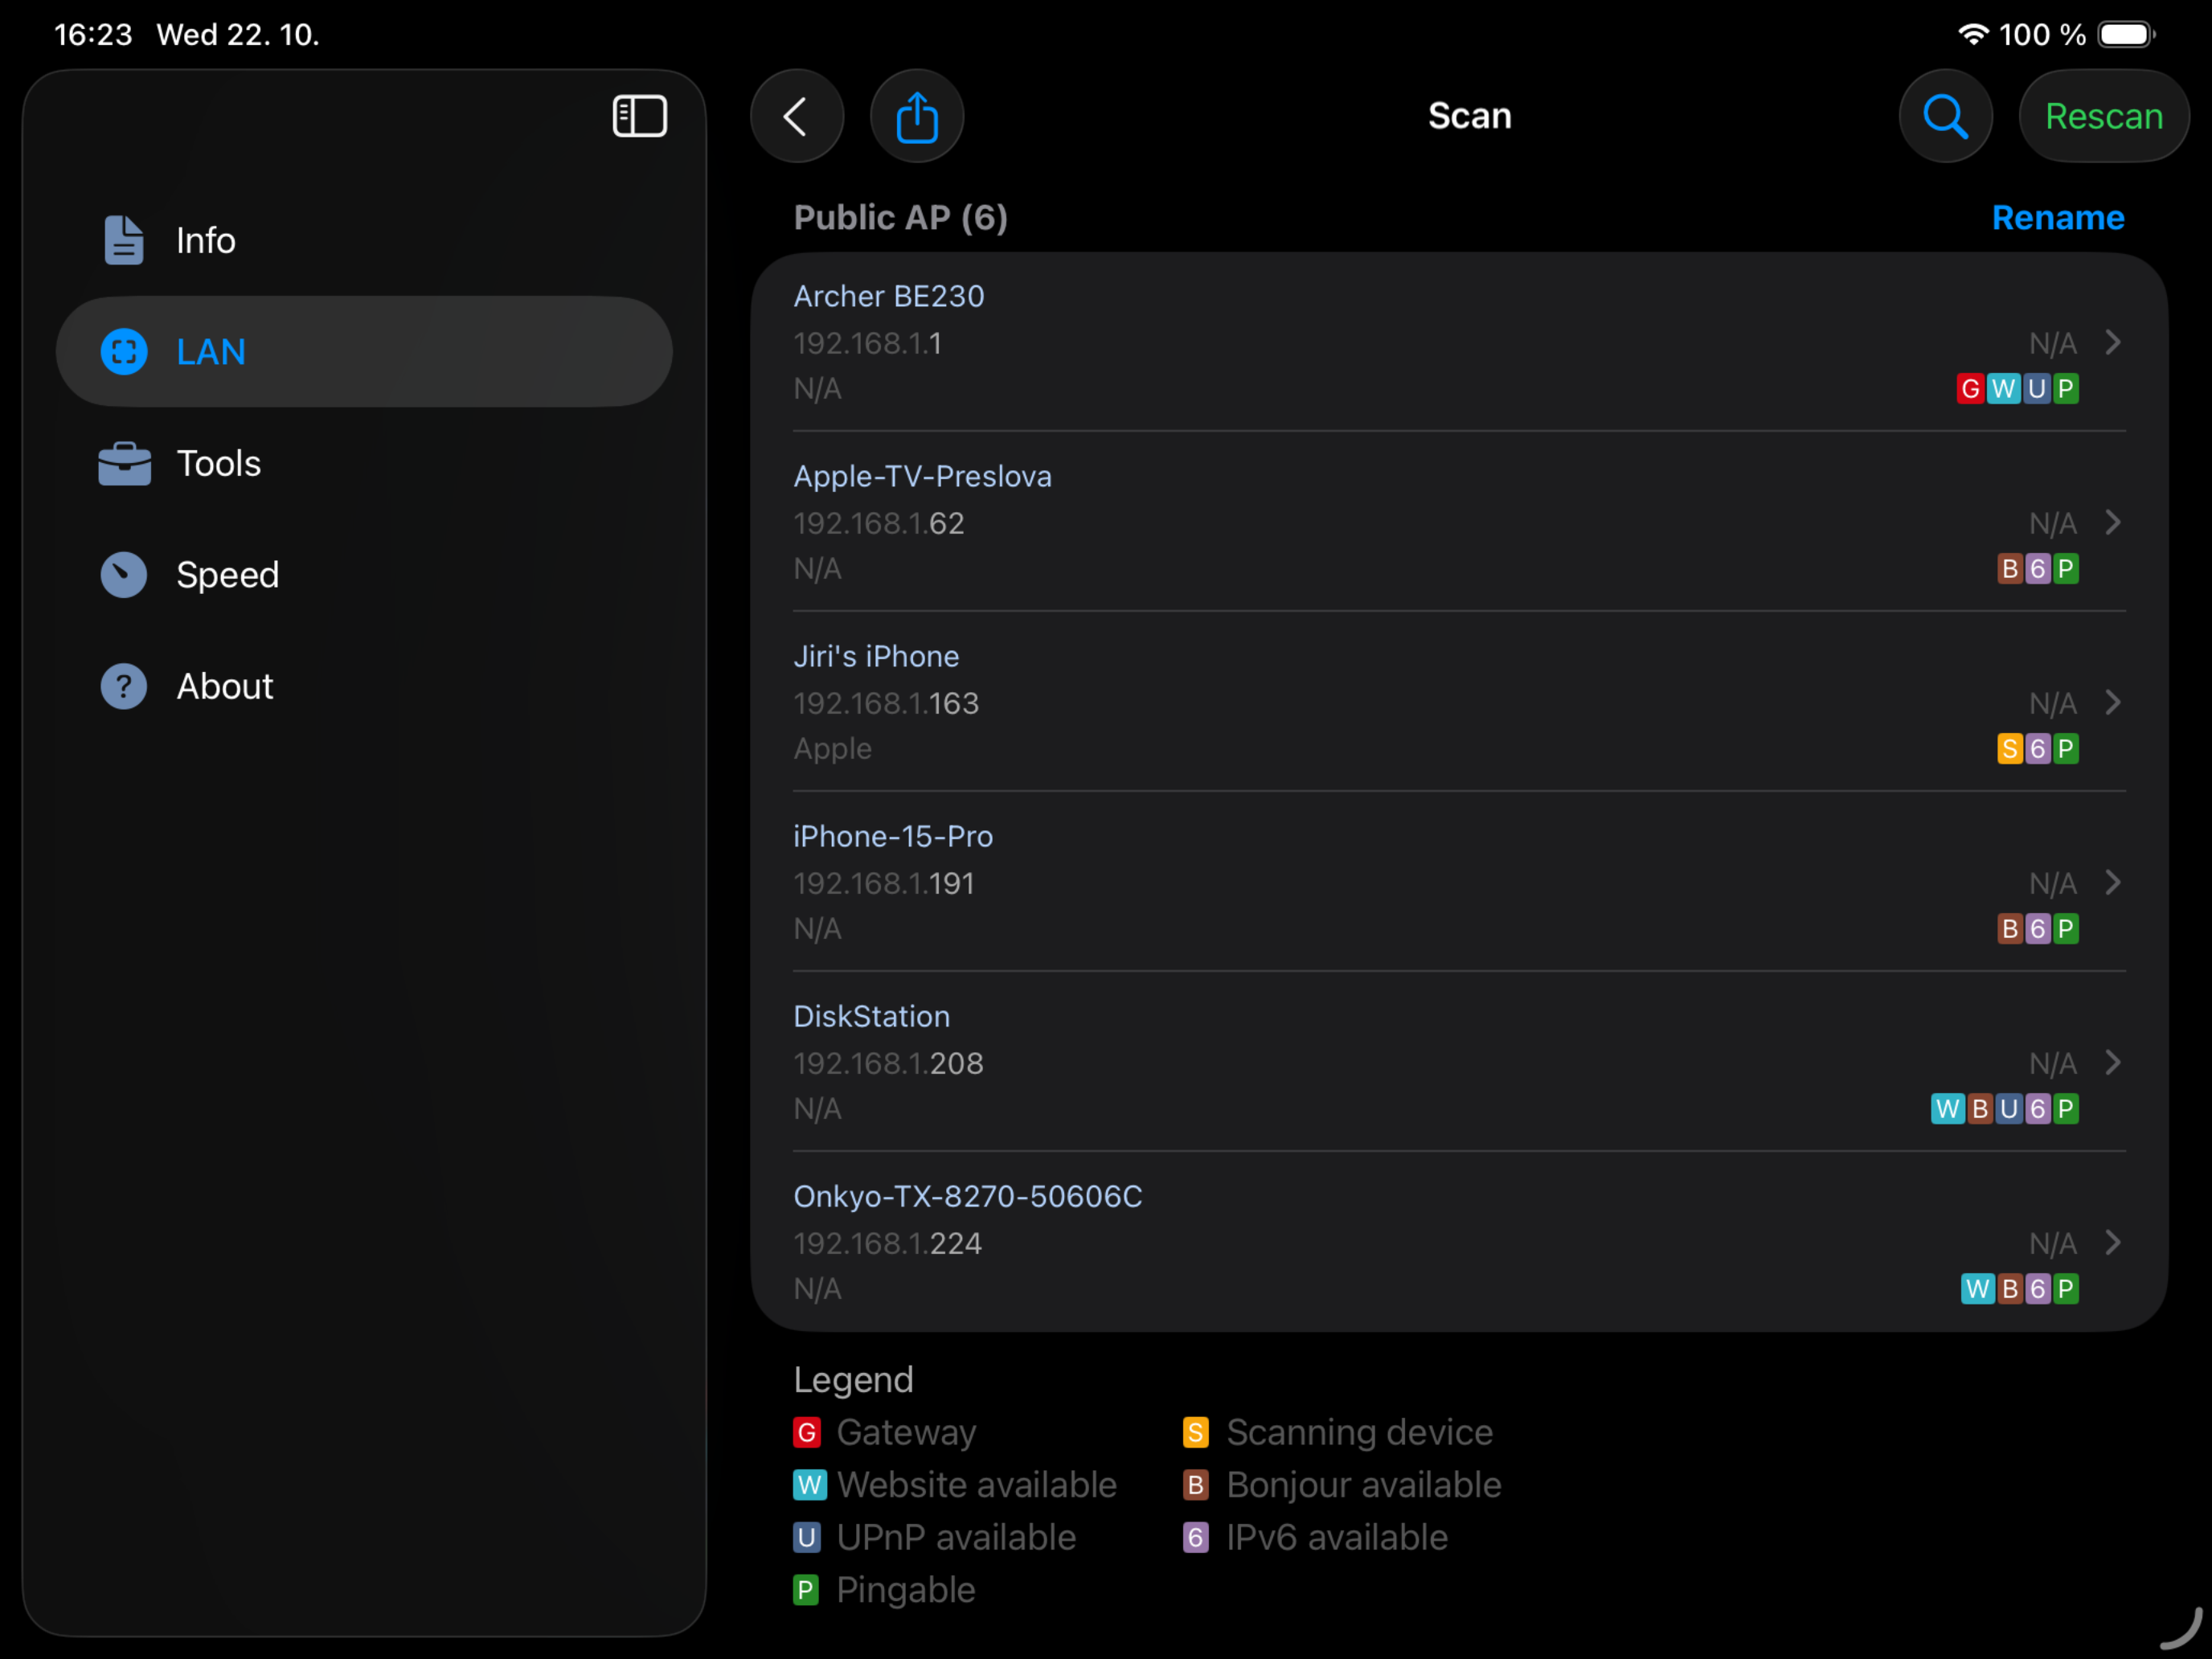Click the Legend heading

click(x=853, y=1380)
